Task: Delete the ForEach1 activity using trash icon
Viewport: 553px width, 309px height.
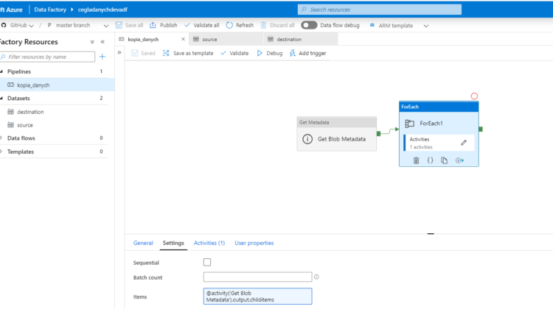Action: coord(416,160)
